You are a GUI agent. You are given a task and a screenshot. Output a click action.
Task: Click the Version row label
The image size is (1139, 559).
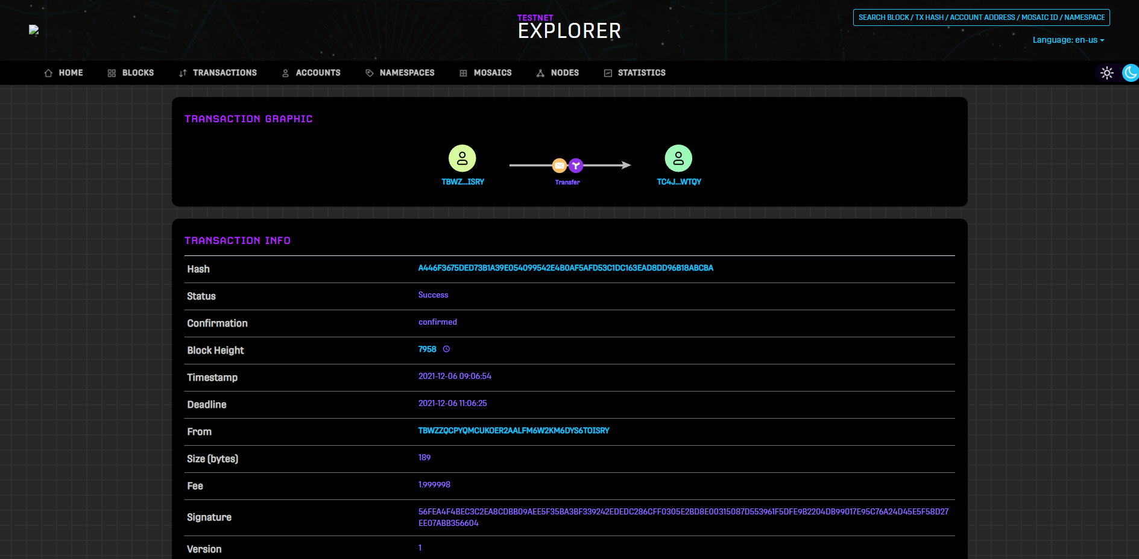click(x=204, y=549)
